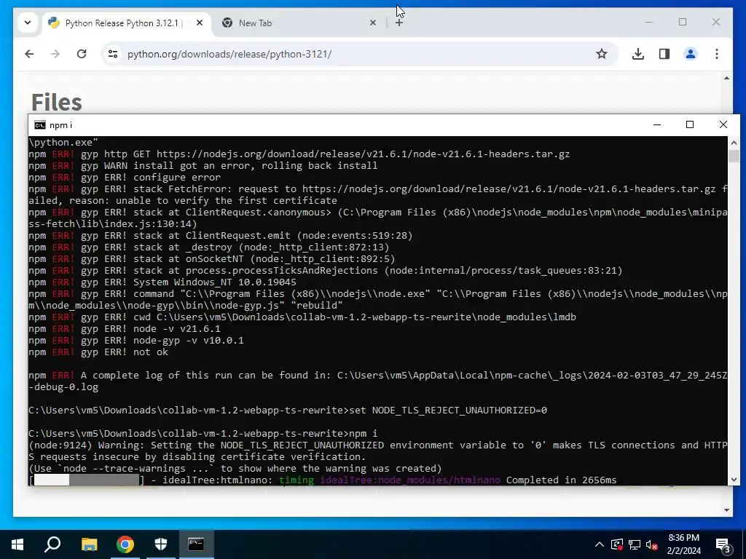746x559 pixels.
Task: Switch to the Python Release Python 3.12.1 tab
Action: point(126,23)
